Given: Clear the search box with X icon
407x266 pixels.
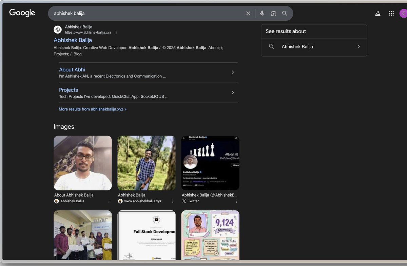Looking at the screenshot, I should (x=248, y=13).
